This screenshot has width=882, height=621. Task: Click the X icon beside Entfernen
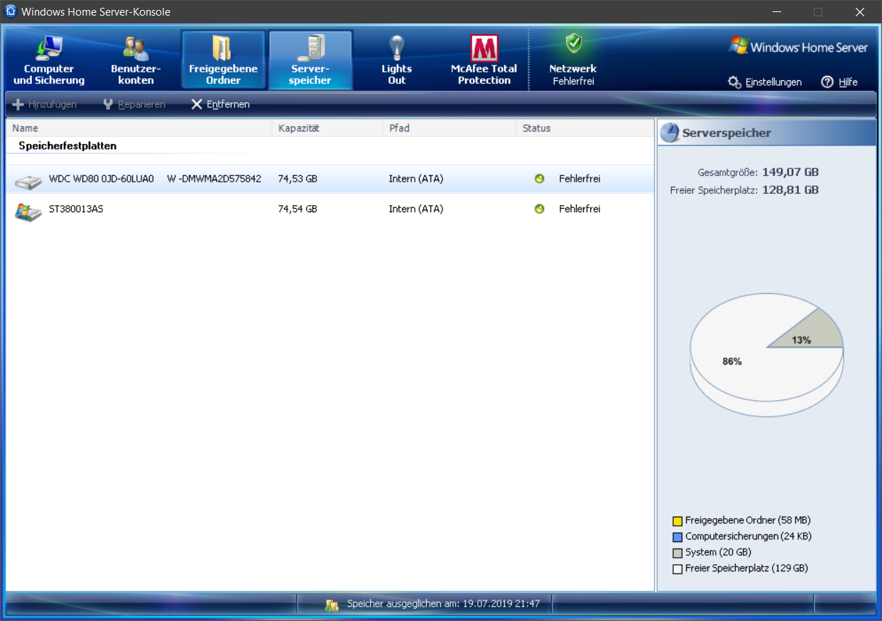coord(197,104)
